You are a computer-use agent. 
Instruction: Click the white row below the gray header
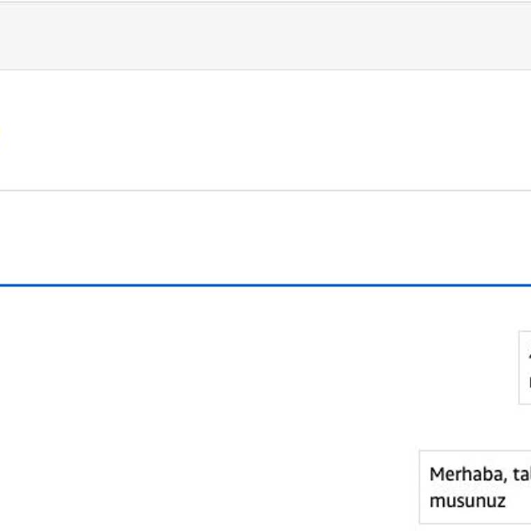[265, 130]
